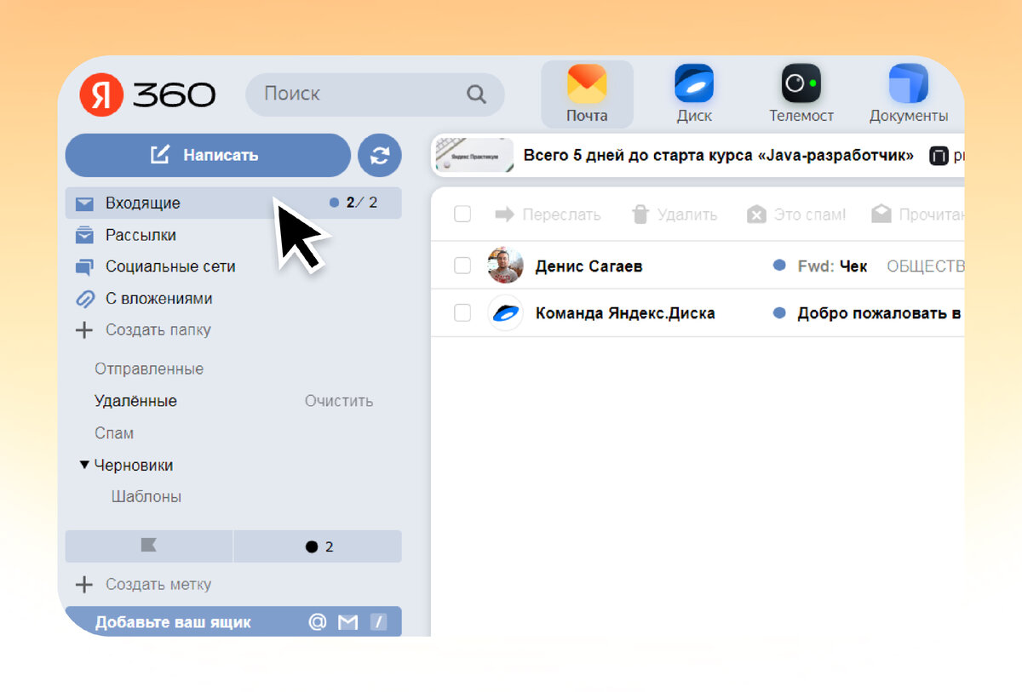
Task: Click Создать папку link
Action: 158,330
